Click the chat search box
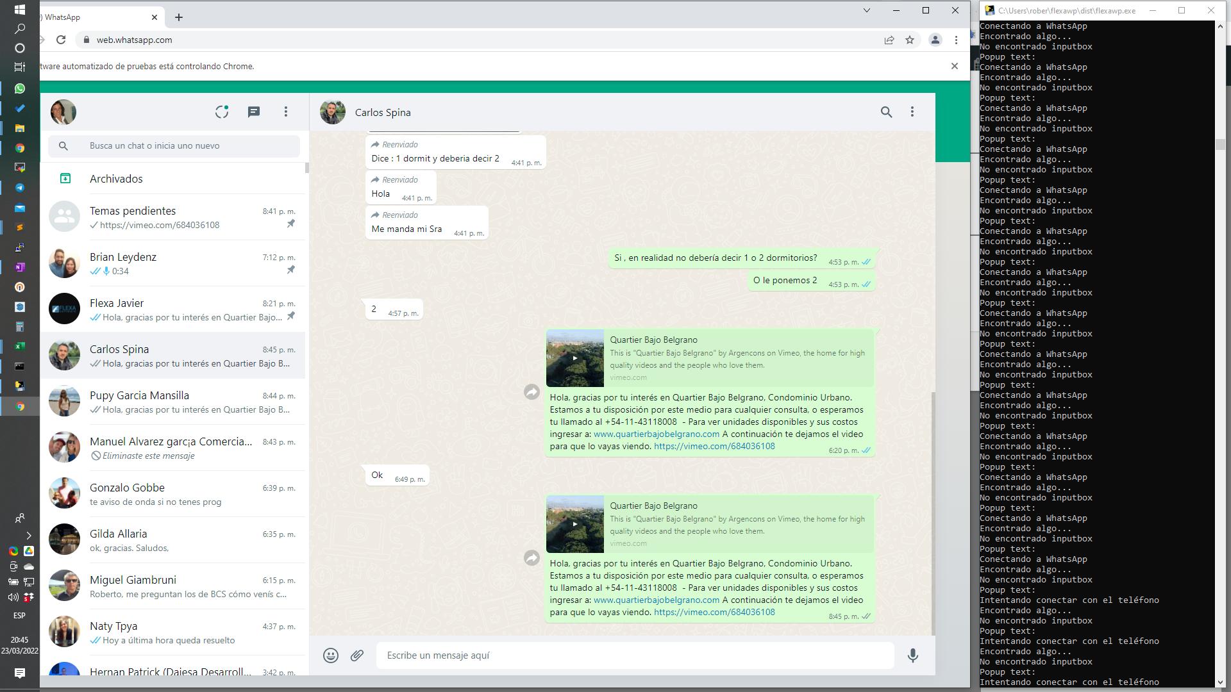 [174, 145]
